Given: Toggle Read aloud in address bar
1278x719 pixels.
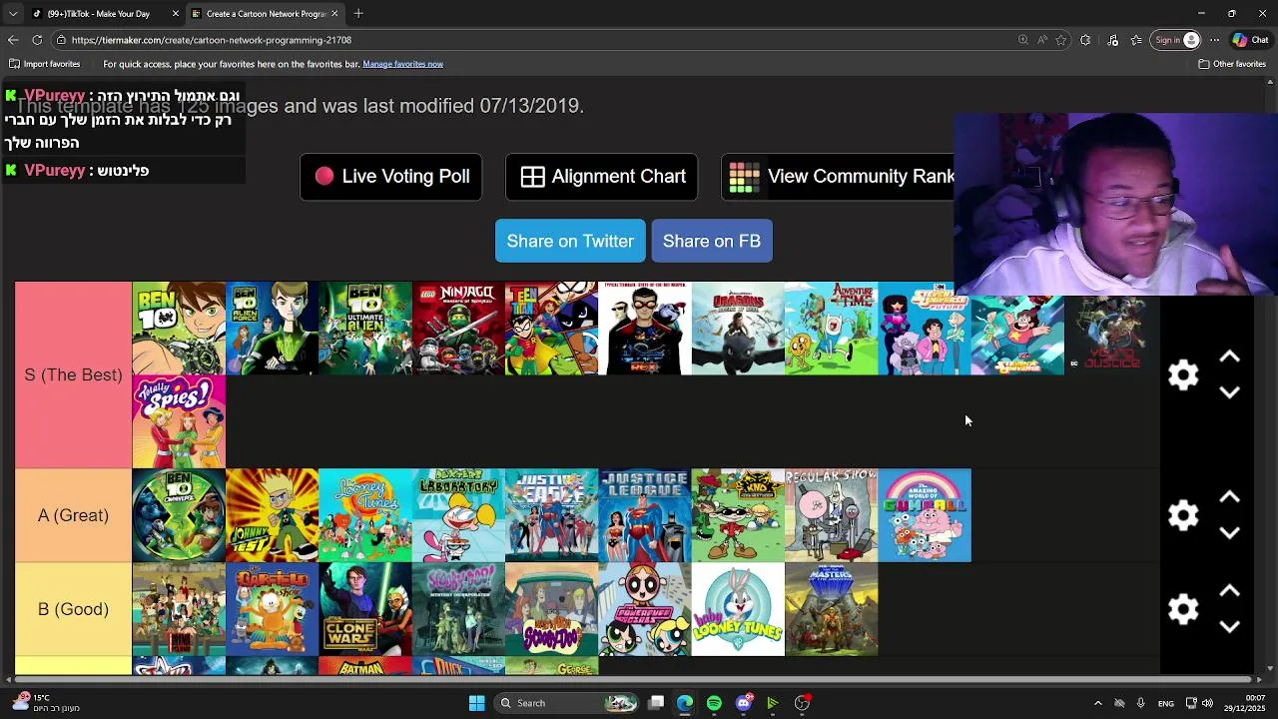Looking at the screenshot, I should [1042, 40].
